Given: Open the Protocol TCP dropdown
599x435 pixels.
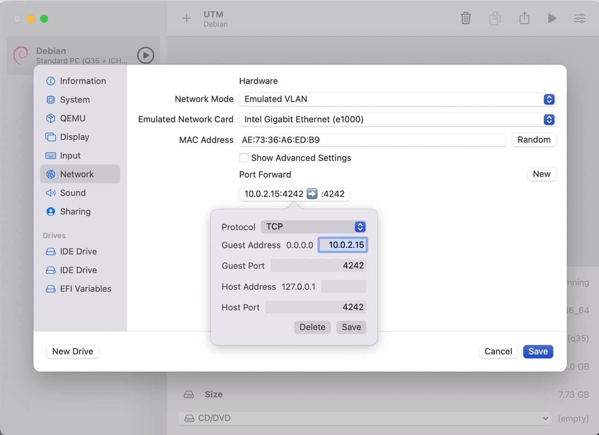Looking at the screenshot, I should point(313,227).
